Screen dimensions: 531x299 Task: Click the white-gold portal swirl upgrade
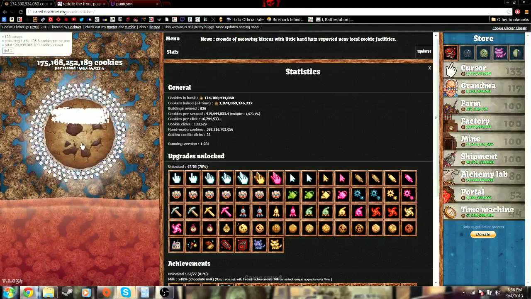click(x=409, y=212)
